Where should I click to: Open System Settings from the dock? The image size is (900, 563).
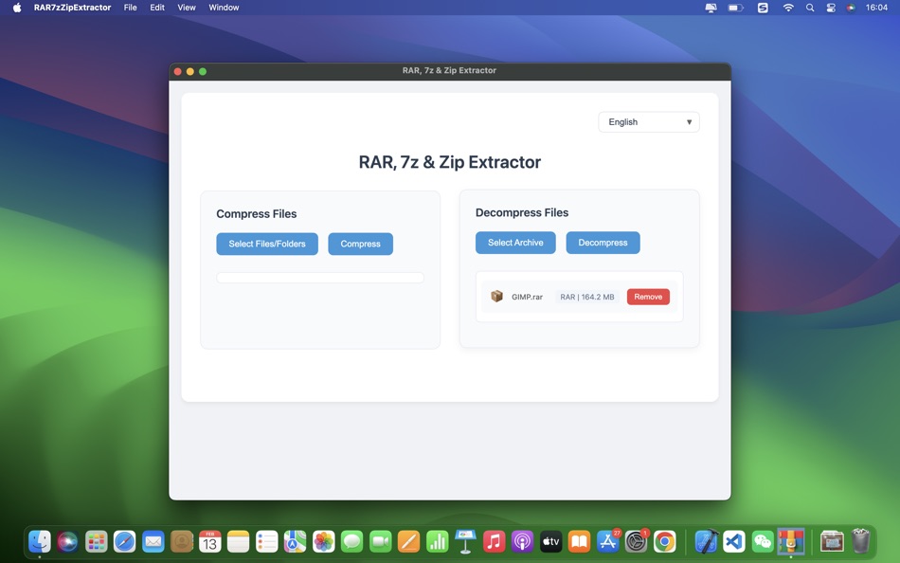636,541
